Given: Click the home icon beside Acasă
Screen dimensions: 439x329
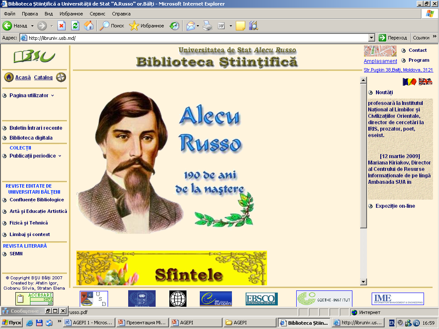Looking at the screenshot, I should coord(9,77).
